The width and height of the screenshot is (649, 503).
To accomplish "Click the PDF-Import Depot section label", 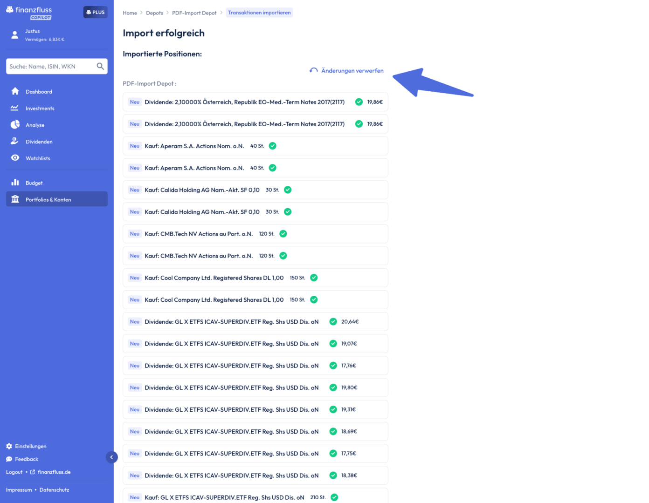I will (149, 84).
